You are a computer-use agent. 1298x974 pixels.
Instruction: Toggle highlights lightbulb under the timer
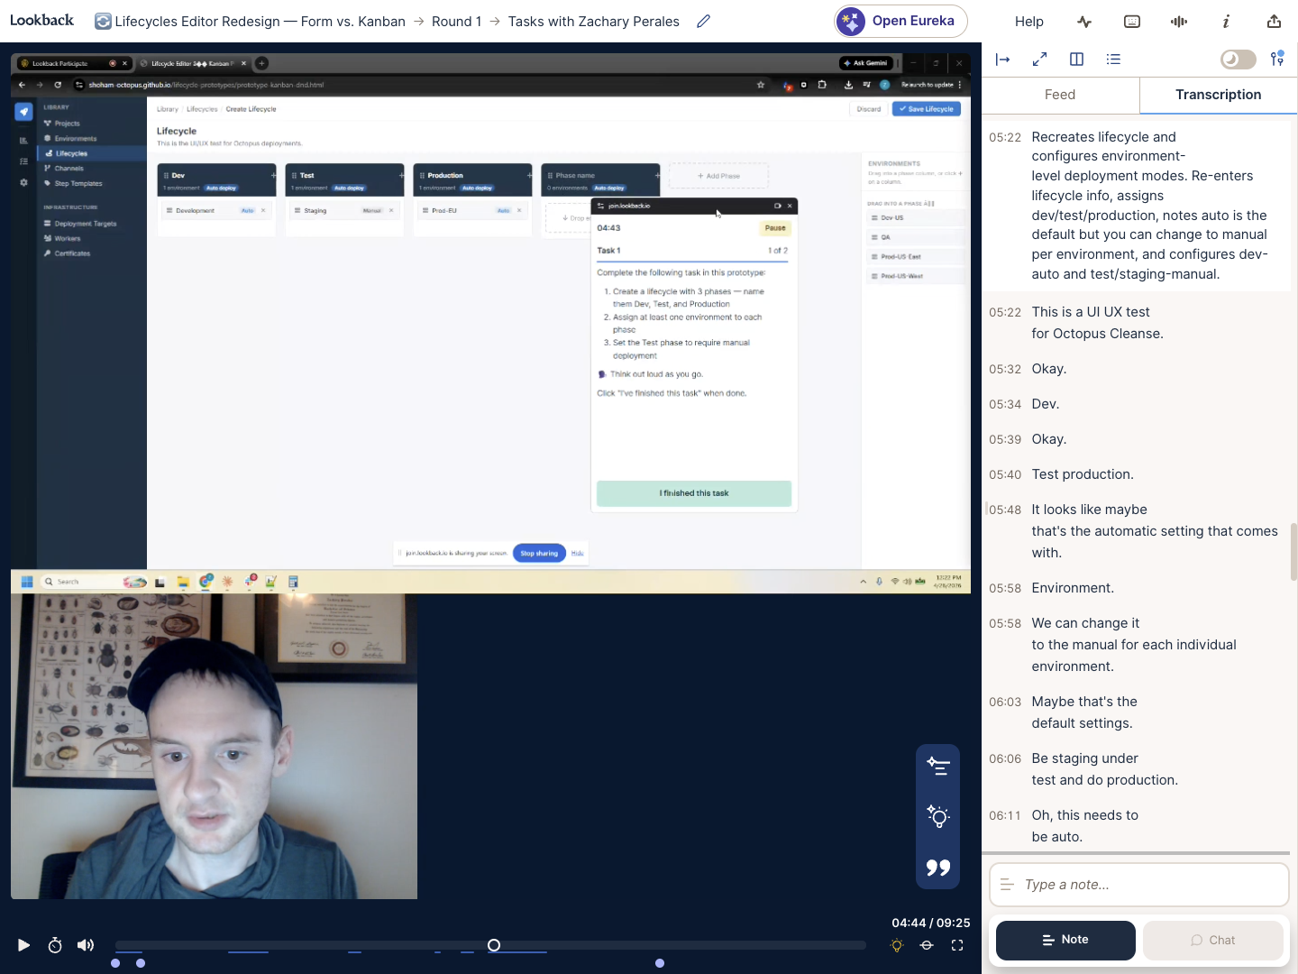896,945
